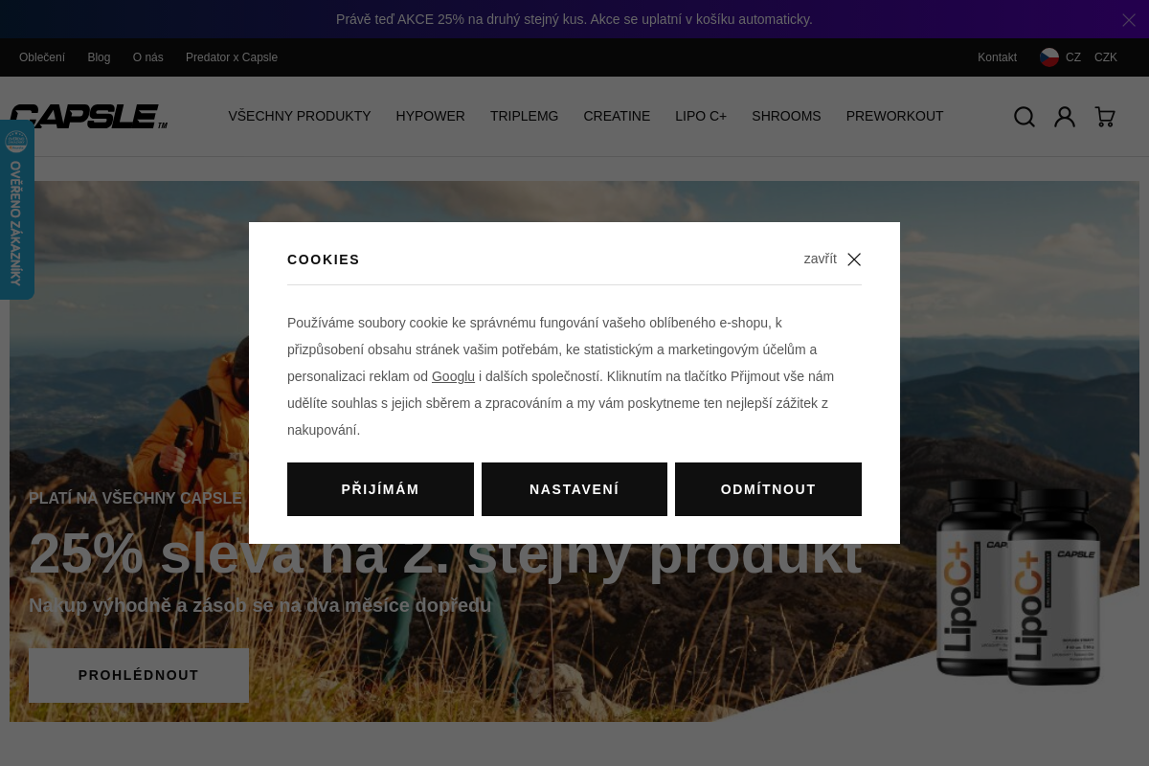
Task: Select the Czech flag language icon
Action: tap(1049, 57)
